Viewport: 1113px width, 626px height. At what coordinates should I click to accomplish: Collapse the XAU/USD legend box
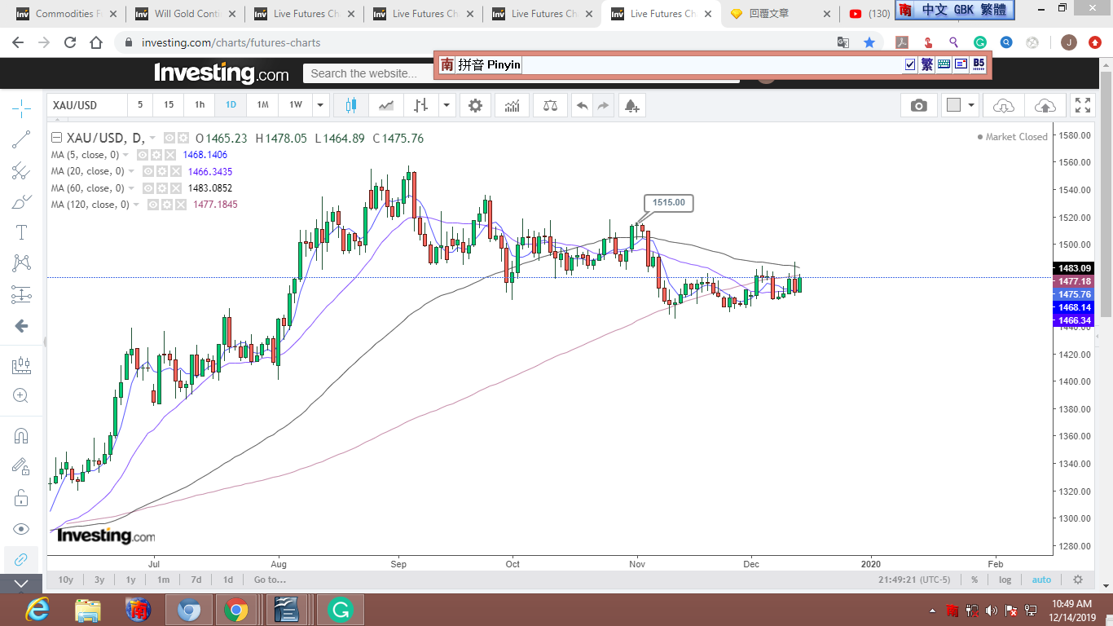(56, 138)
